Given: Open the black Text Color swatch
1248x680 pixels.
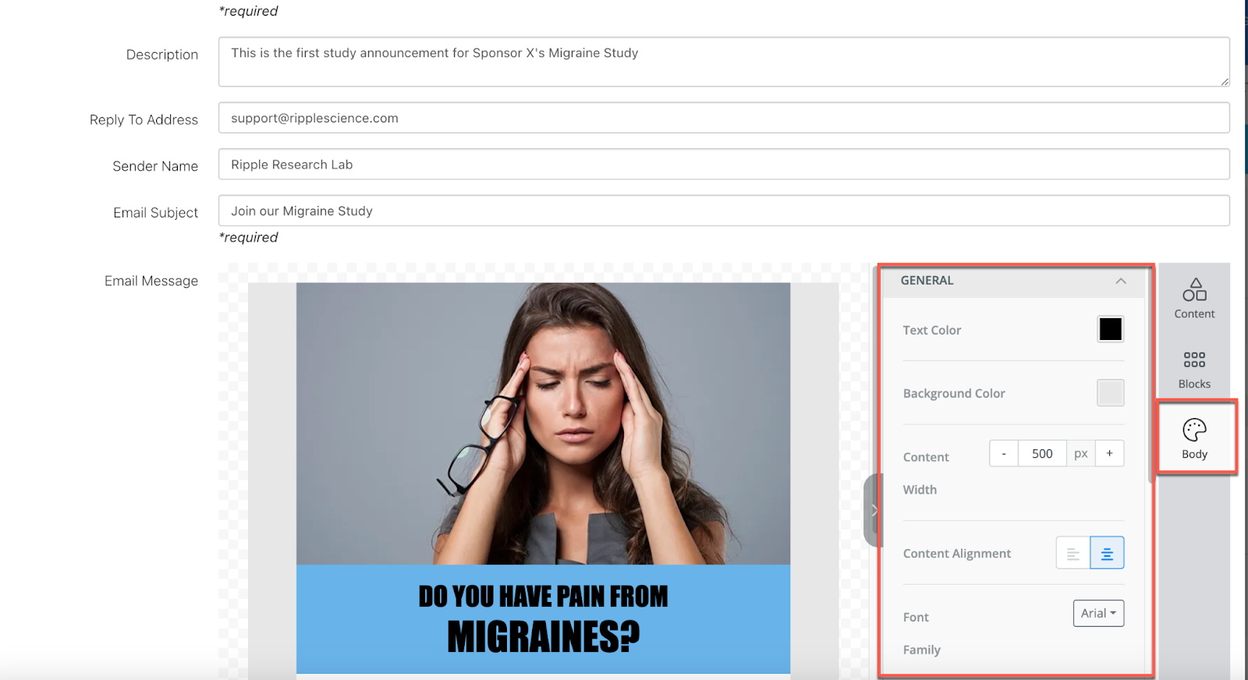Looking at the screenshot, I should click(1110, 329).
